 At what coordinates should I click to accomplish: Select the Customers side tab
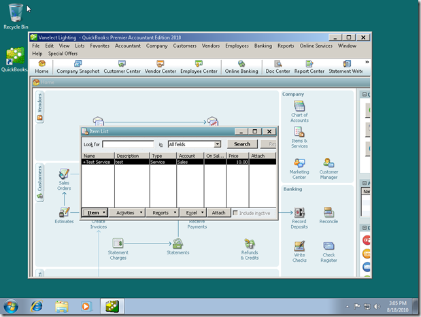[x=39, y=182]
